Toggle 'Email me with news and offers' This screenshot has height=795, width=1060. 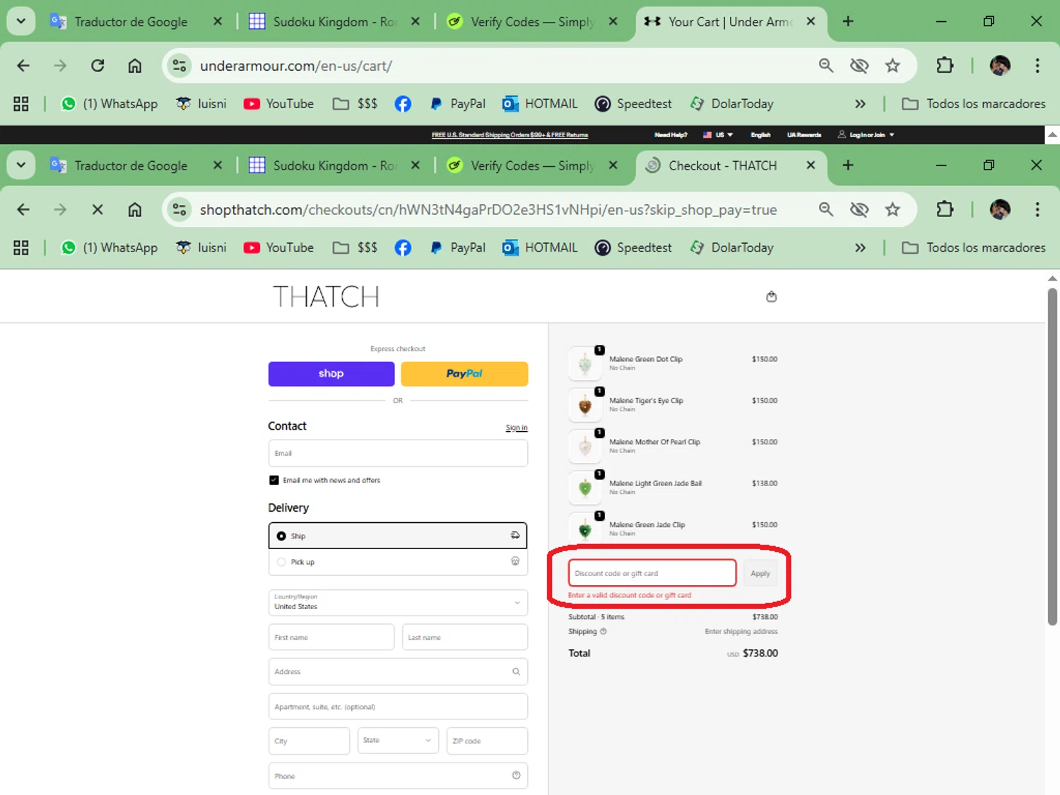[x=274, y=481]
